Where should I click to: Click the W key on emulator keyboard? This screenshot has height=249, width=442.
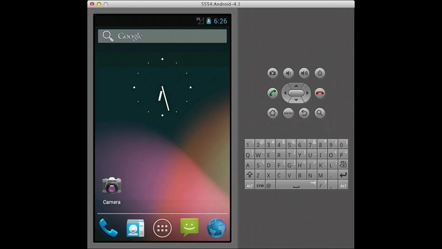pos(260,154)
